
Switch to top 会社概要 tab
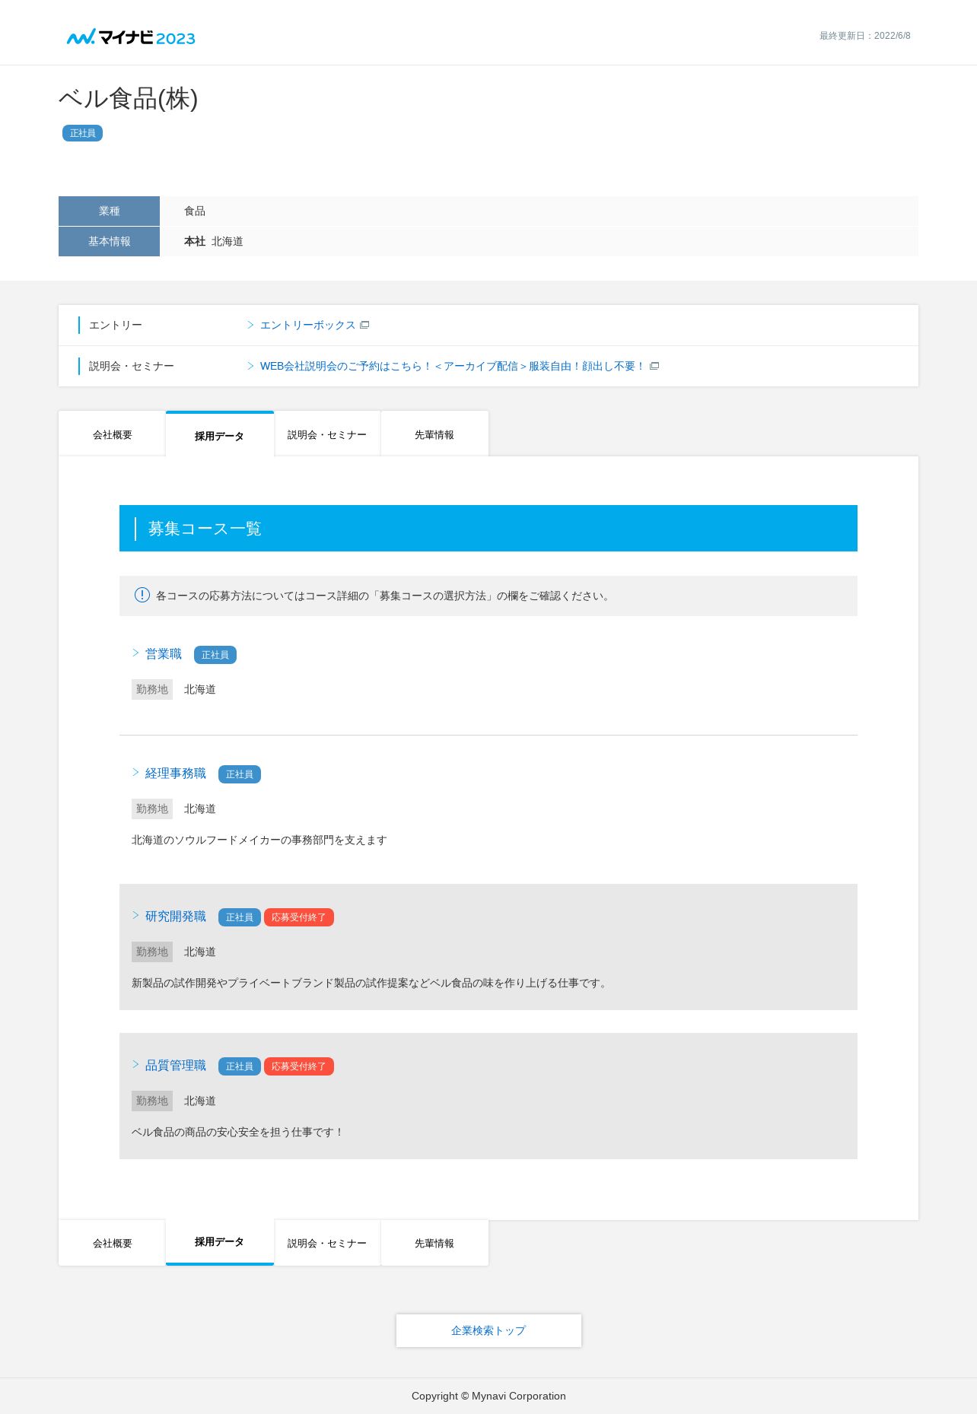coord(112,434)
